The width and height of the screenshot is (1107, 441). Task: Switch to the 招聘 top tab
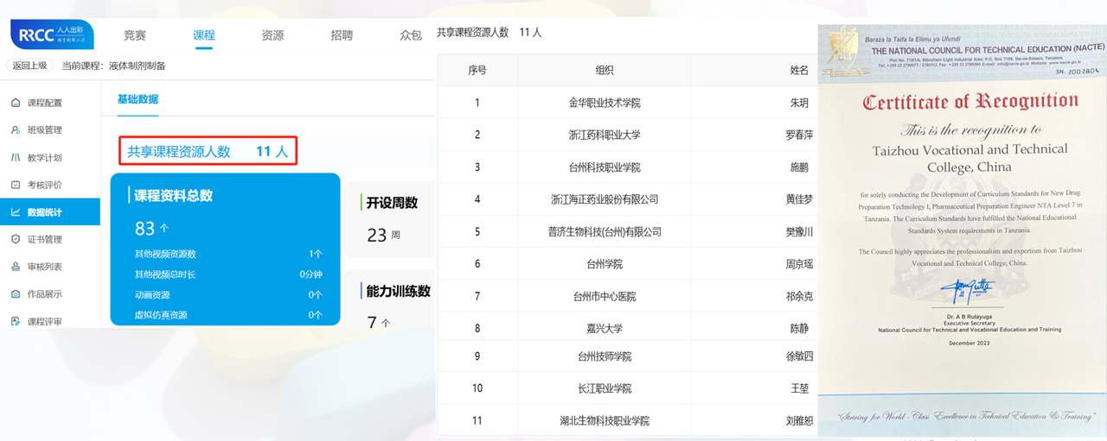click(342, 35)
